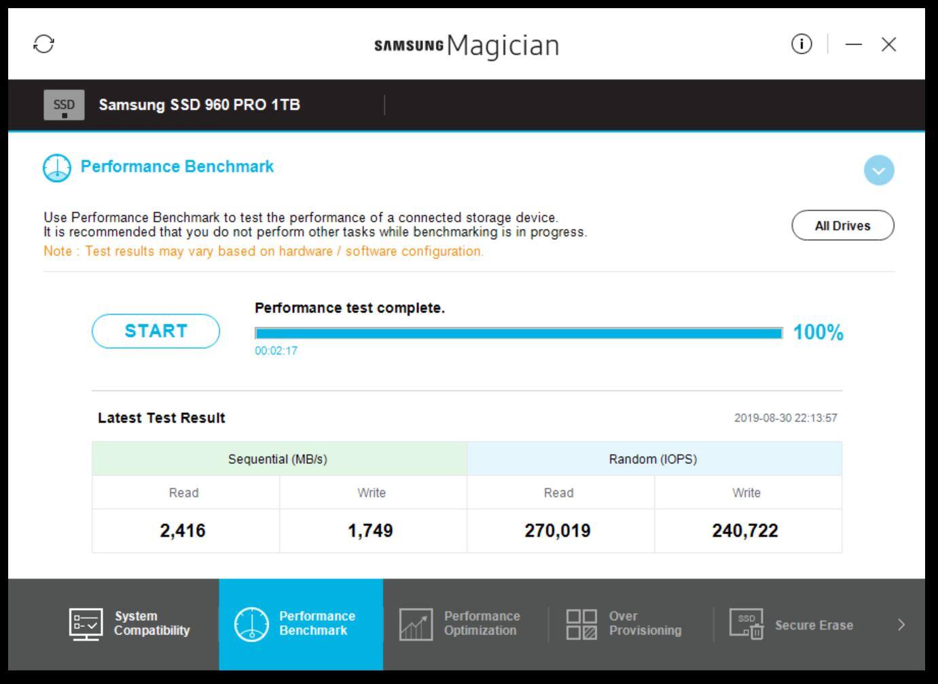Collapse the panel with the blue chevron button
The height and width of the screenshot is (684, 938).
pos(878,170)
